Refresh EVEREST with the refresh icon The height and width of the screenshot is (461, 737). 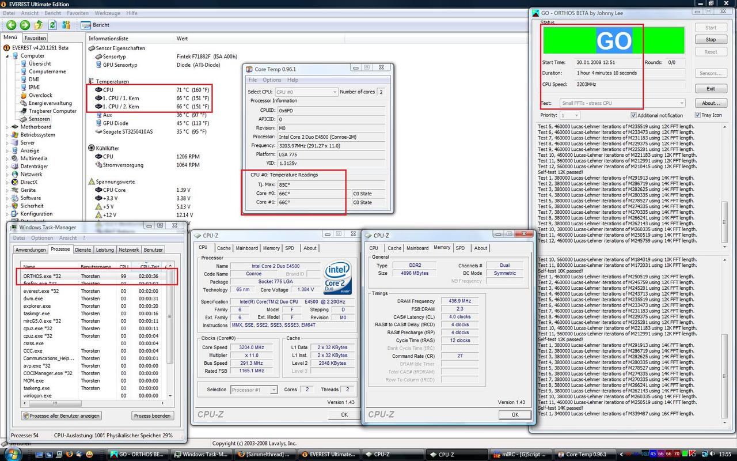pos(52,25)
